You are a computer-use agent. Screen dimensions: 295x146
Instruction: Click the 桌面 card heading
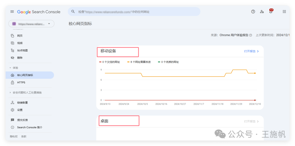(x=104, y=121)
